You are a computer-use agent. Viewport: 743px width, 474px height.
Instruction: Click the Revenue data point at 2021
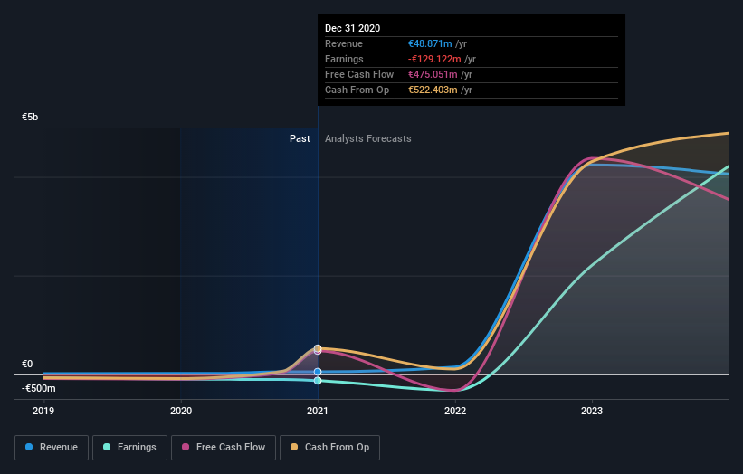[318, 372]
